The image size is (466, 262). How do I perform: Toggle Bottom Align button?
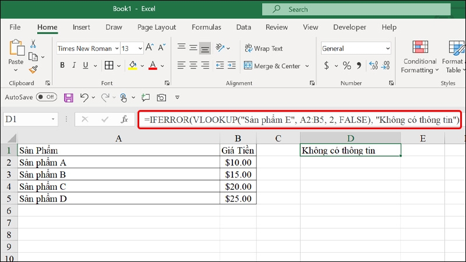[205, 48]
